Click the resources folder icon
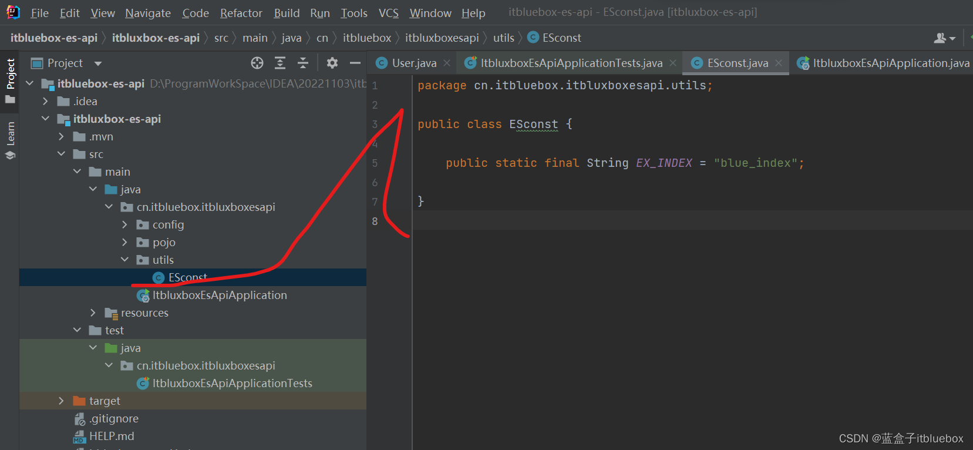Image resolution: width=973 pixels, height=450 pixels. [111, 313]
